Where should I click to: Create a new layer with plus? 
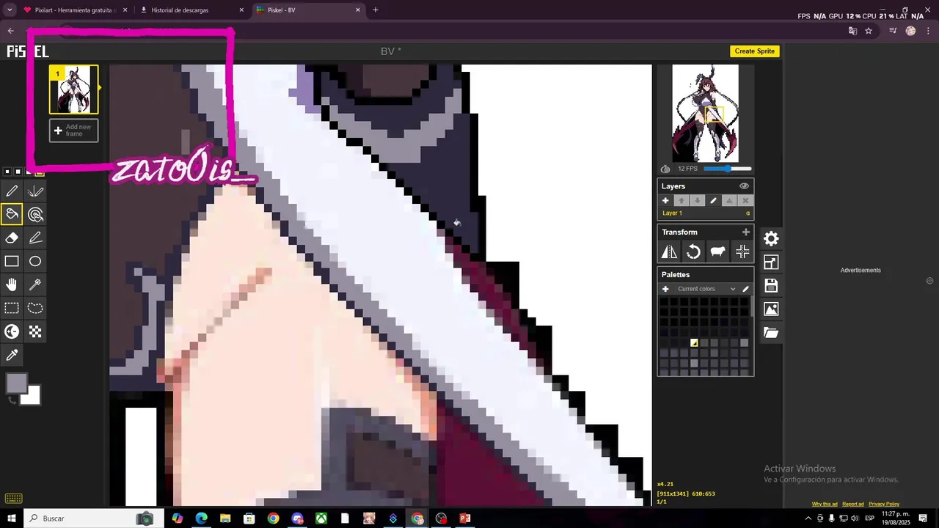(665, 201)
